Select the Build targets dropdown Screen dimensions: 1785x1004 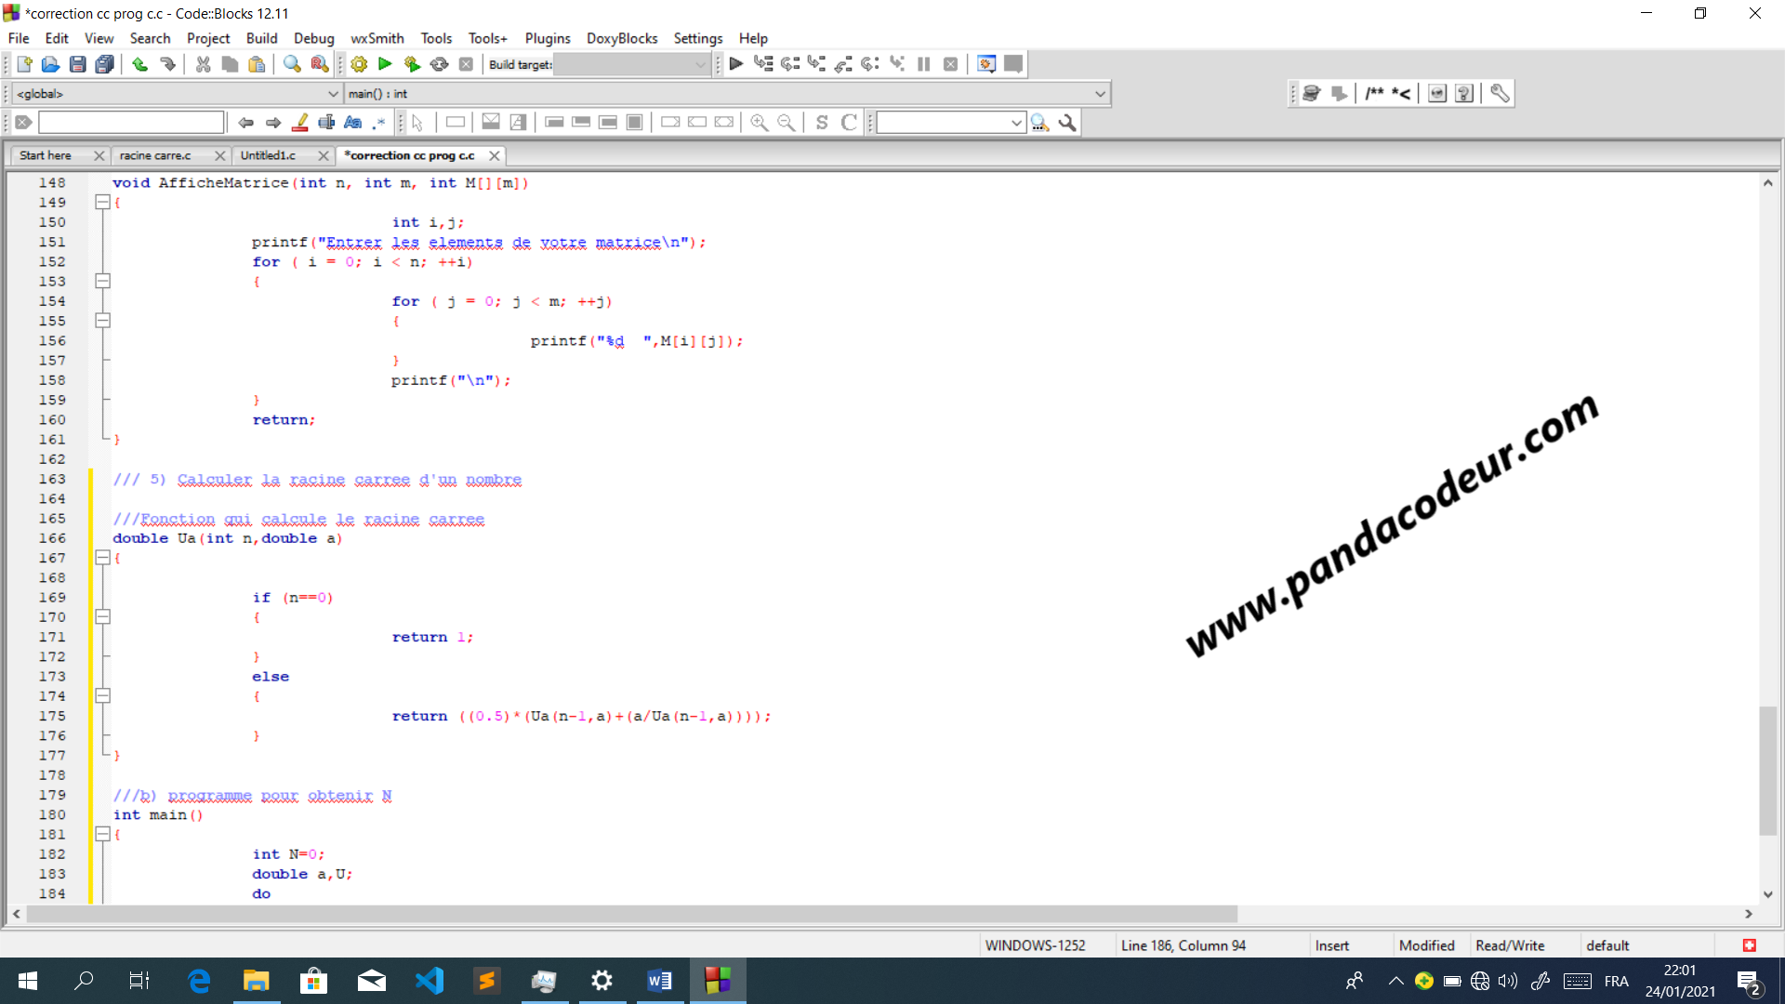click(626, 64)
